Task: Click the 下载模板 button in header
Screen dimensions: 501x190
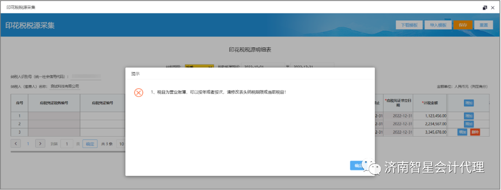Action: 409,25
